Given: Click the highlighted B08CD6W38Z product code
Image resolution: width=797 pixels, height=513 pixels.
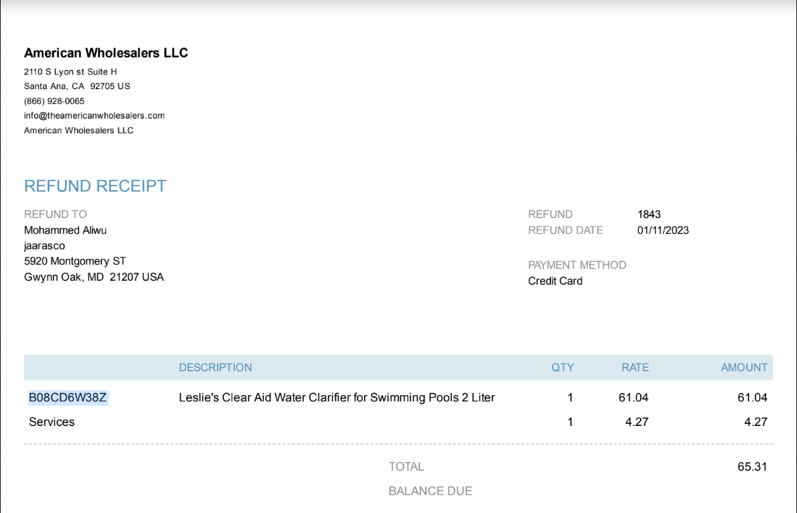Looking at the screenshot, I should (67, 398).
